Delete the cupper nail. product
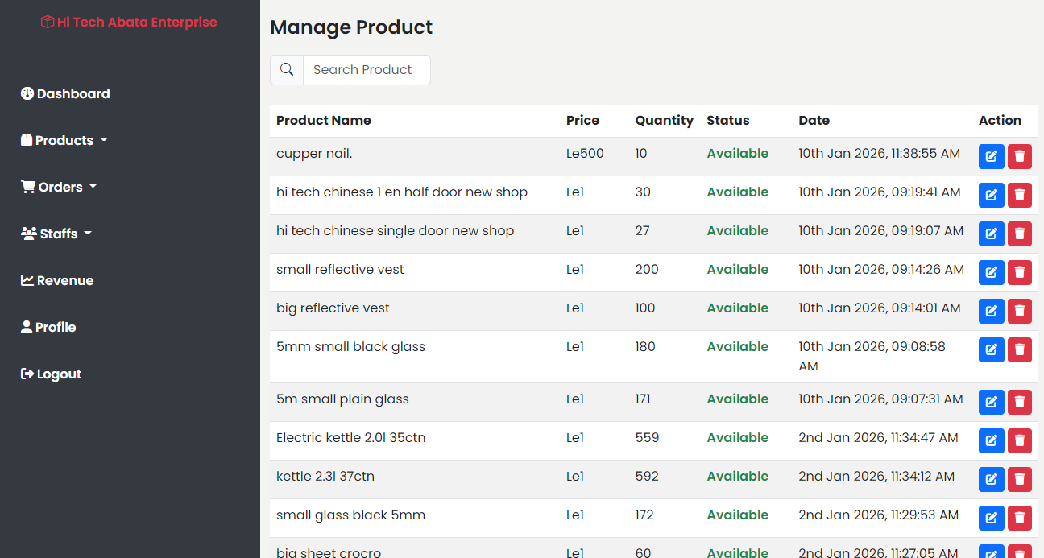 click(1019, 156)
